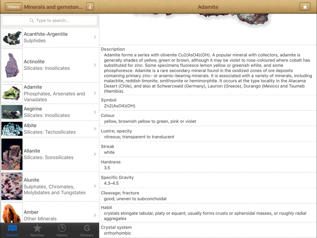This screenshot has width=317, height=238.
Task: Open the Albite crystal thumbnail
Action: 12,129
